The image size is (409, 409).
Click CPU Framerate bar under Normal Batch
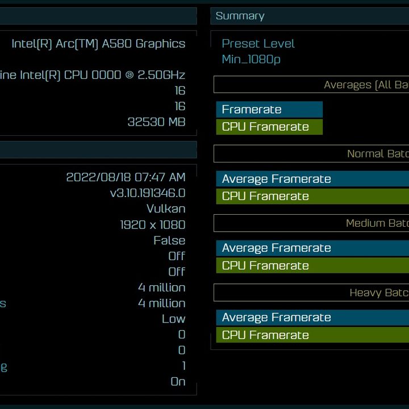pos(312,196)
